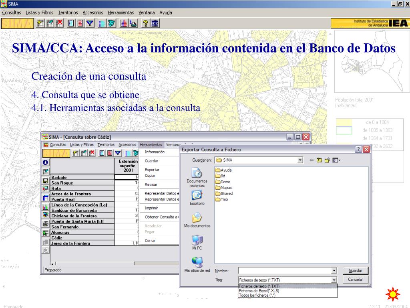Select the Barbate row in the query table

82,177
